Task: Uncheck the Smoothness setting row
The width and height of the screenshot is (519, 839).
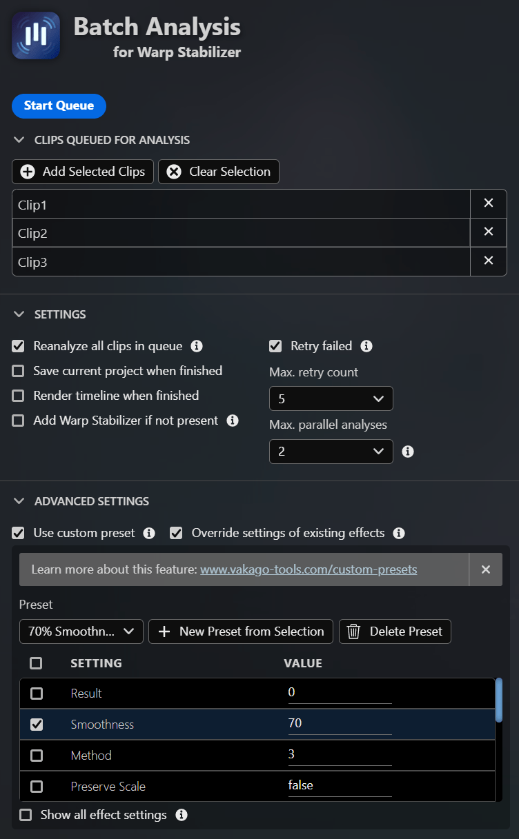Action: coord(37,724)
